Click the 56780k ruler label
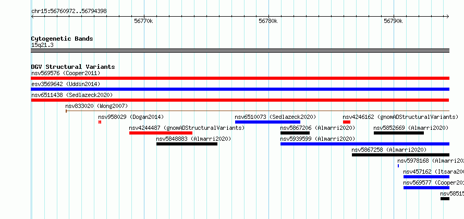This screenshot has height=219, width=464. 268,21
